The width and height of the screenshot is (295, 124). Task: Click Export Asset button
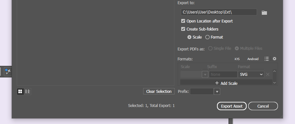(x=231, y=106)
